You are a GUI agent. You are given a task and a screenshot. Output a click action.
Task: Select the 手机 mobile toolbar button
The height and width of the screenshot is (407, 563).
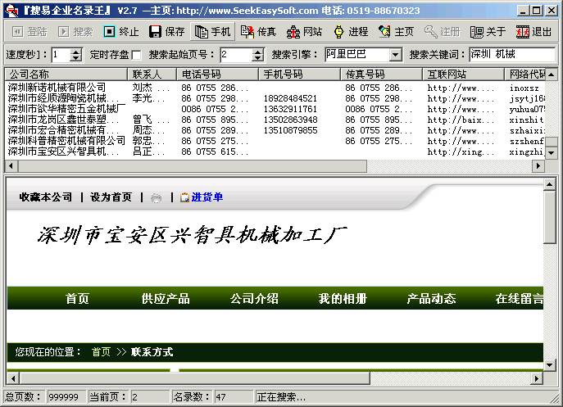pos(212,32)
